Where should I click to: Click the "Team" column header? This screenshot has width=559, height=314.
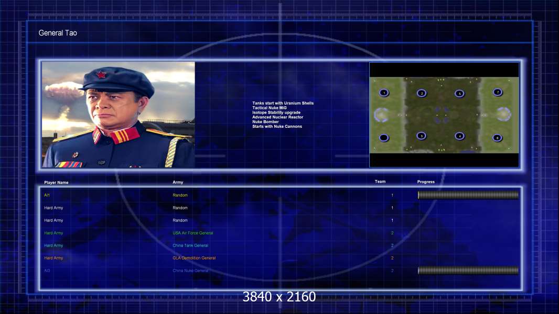(380, 182)
